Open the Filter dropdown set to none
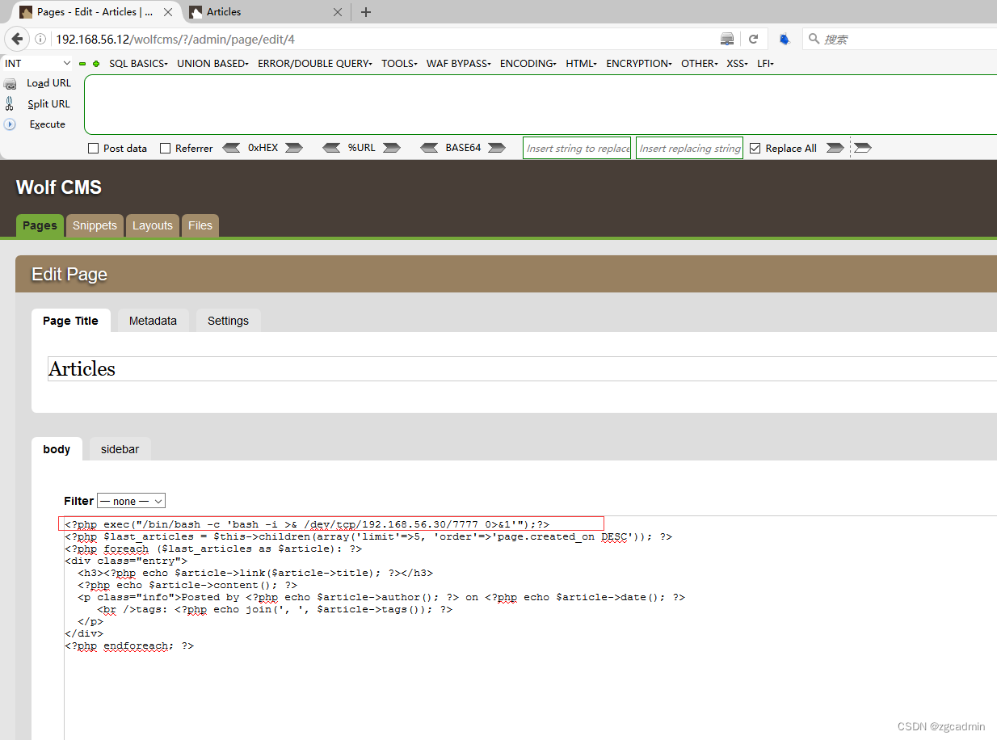The width and height of the screenshot is (997, 740). [x=131, y=501]
